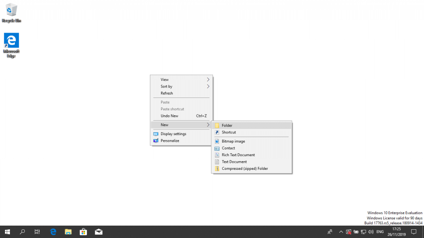
Task: Click the arrow beside View
Action: pos(208,80)
